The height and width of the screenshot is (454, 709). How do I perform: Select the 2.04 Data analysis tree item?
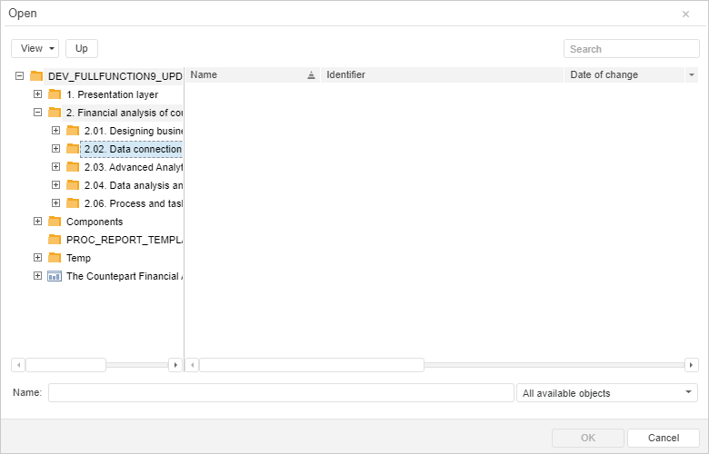pos(133,185)
